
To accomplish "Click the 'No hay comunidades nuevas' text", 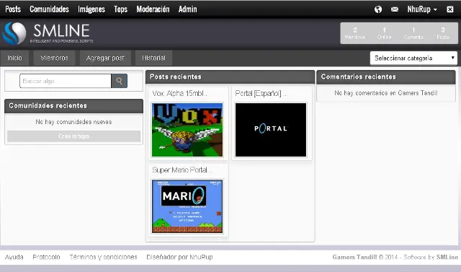I will [73, 122].
